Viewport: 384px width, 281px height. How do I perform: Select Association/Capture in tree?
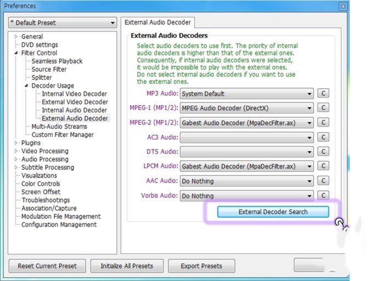pos(49,208)
